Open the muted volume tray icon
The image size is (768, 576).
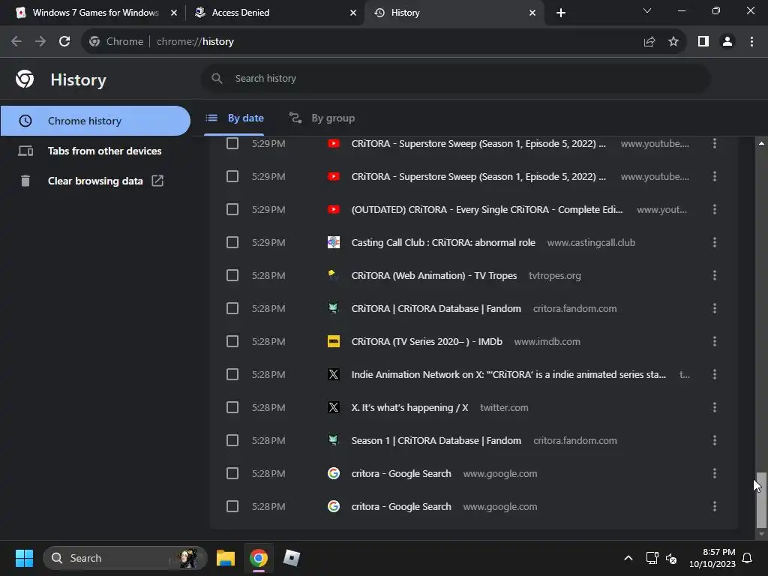tap(671, 558)
